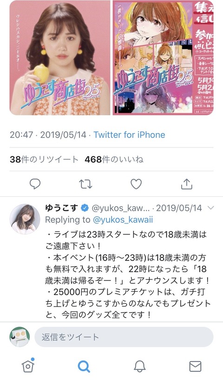The image size is (223, 381).
Task: Open the right manga poster image
Action: tap(163, 58)
